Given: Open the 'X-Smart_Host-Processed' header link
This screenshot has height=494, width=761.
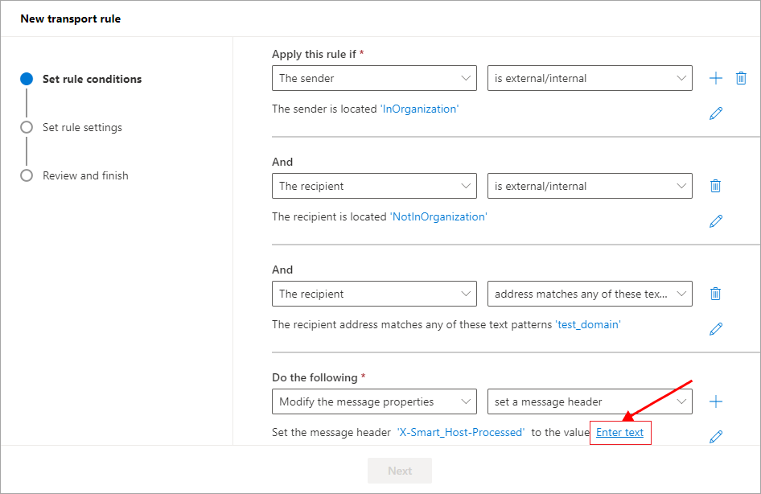Looking at the screenshot, I should click(461, 433).
